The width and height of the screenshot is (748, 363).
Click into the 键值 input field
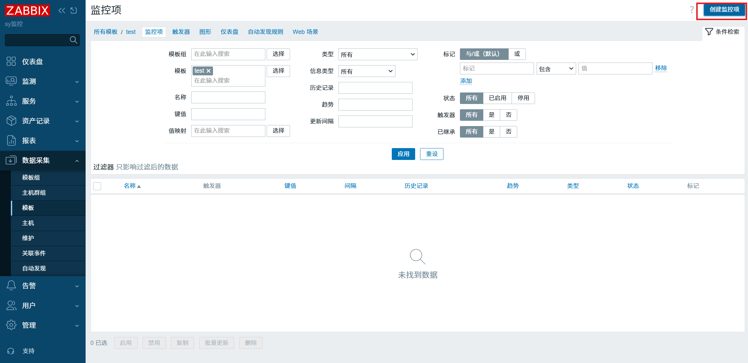click(228, 114)
